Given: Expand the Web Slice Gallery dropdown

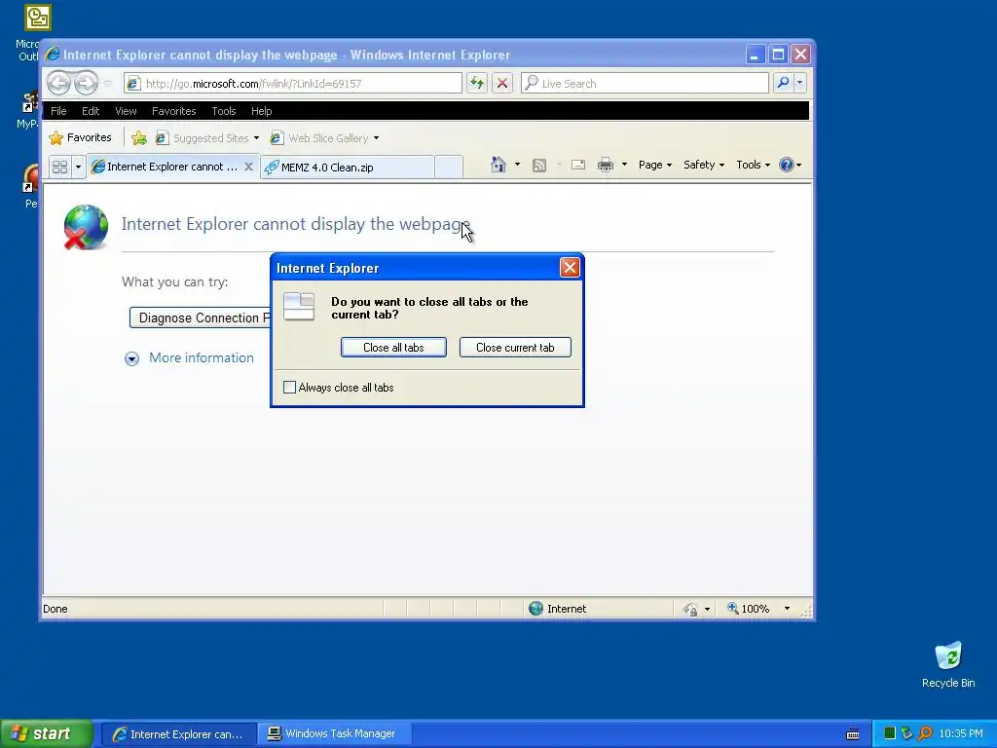Looking at the screenshot, I should [x=376, y=138].
